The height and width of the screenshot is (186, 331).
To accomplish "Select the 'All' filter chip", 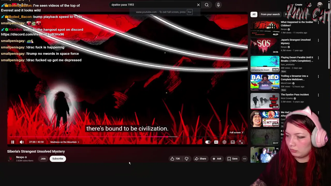I will 254,14.
